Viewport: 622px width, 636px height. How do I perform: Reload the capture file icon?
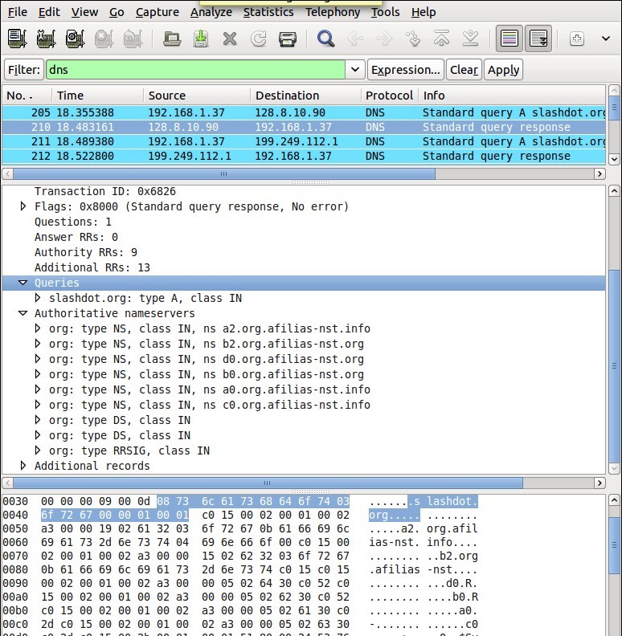point(259,39)
